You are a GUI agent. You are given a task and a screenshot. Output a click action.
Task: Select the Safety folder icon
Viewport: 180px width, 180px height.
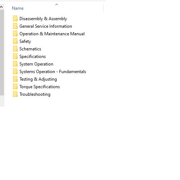coord(15,41)
